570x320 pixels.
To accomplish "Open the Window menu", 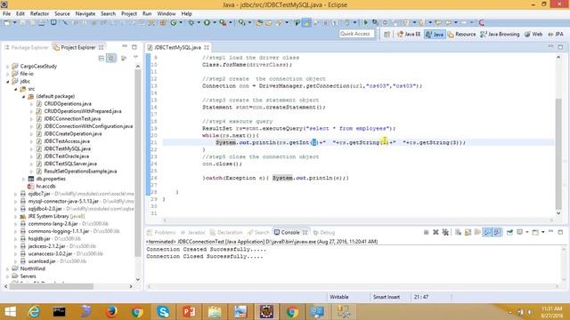I will point(167,13).
